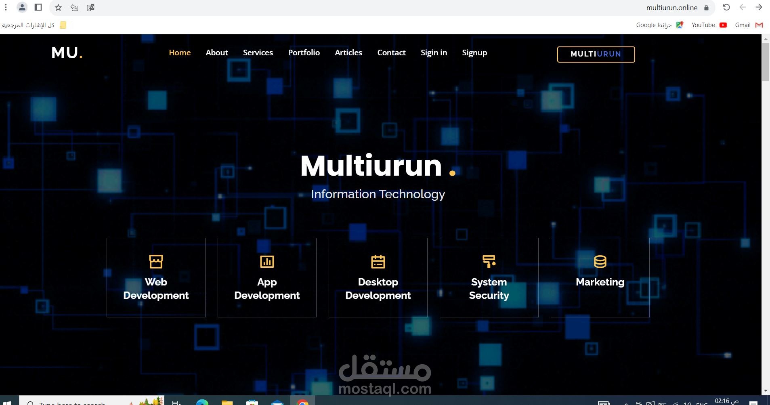
Task: Click the Desktop Development calendar icon
Action: click(x=378, y=262)
